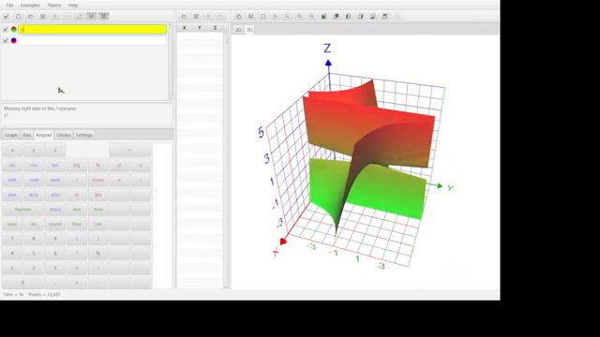Viewport: 600px width, 337px height.
Task: Click the floor keypad button
Action: coord(77,224)
